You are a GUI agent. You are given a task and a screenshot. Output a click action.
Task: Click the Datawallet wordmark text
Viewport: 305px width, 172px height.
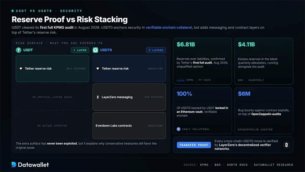[33, 165]
